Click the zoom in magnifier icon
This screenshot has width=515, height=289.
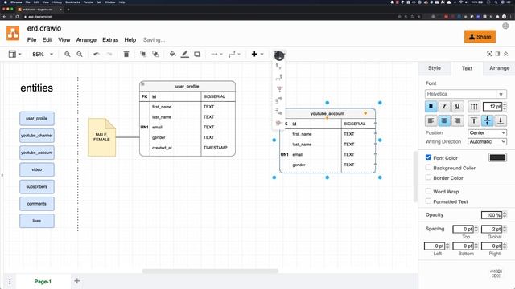tap(68, 54)
